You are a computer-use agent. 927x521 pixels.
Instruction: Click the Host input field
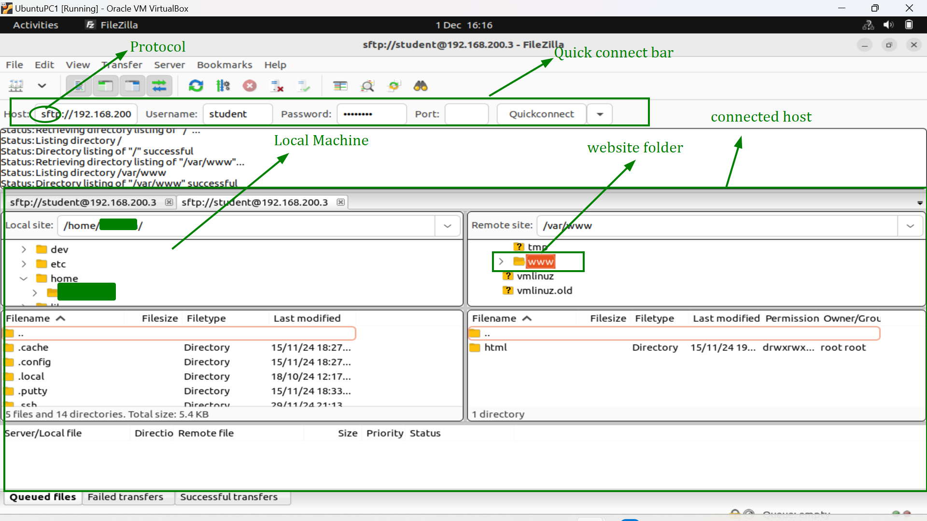(x=86, y=114)
